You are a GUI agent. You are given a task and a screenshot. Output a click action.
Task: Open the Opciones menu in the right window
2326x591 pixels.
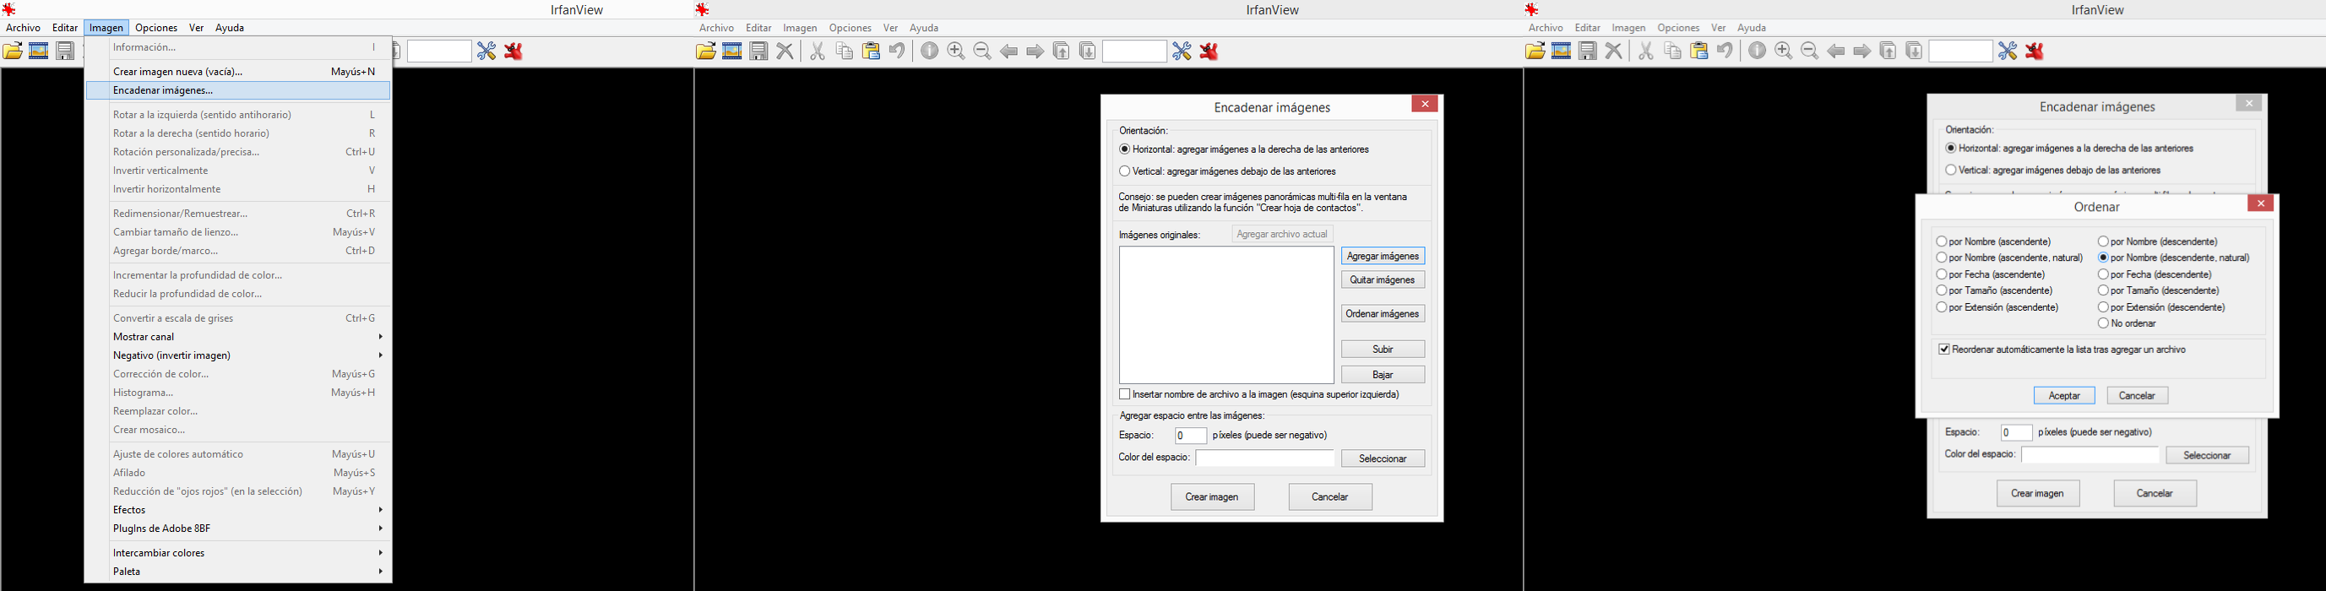tap(1678, 28)
